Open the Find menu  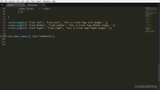click(x=18, y=1)
